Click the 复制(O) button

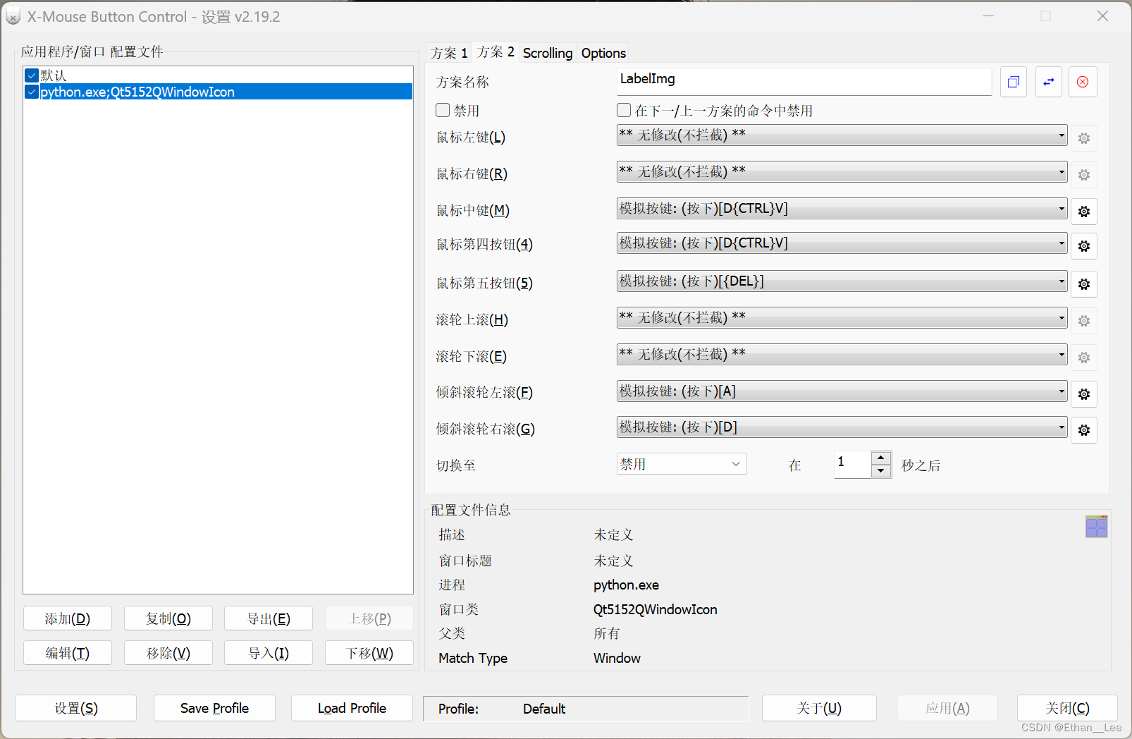[168, 618]
